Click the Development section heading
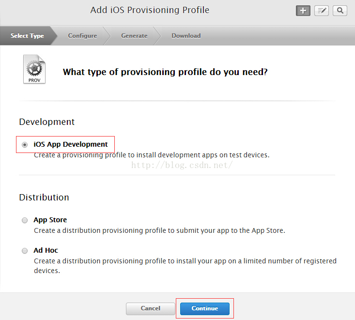 47,122
